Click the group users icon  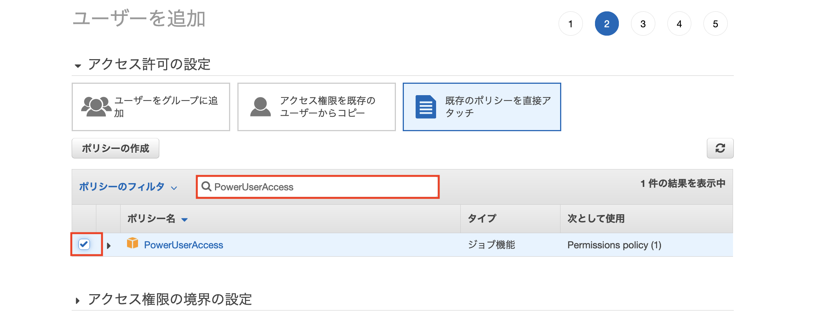(96, 107)
